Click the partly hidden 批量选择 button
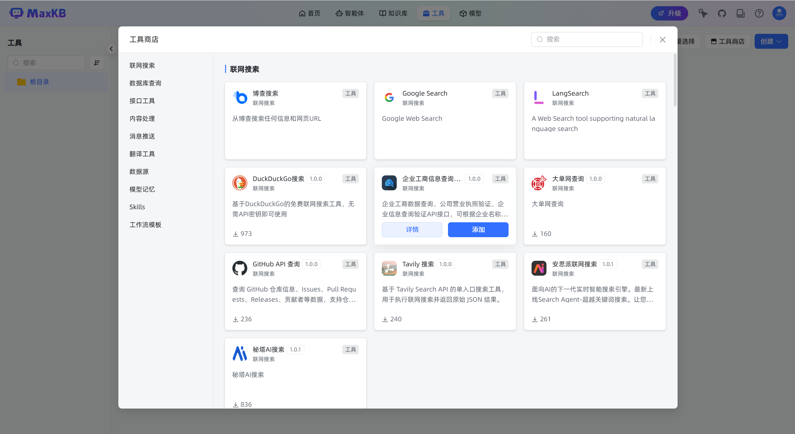The height and width of the screenshot is (434, 795). click(x=688, y=41)
